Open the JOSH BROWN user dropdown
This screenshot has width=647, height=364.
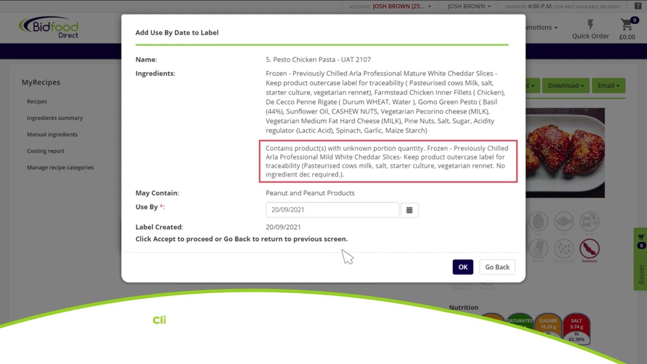click(469, 6)
